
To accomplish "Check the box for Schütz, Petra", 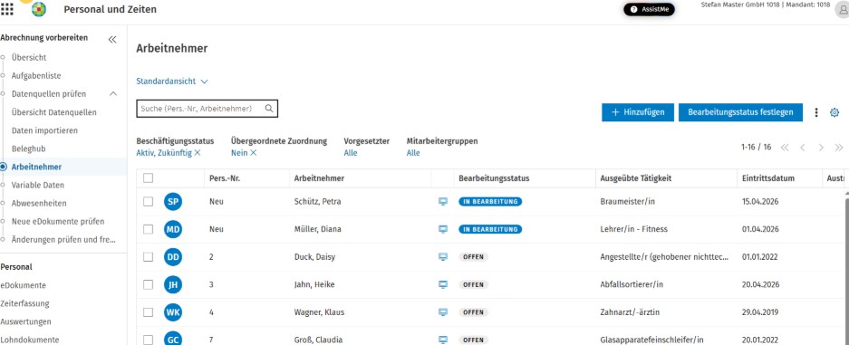I will tap(149, 202).
